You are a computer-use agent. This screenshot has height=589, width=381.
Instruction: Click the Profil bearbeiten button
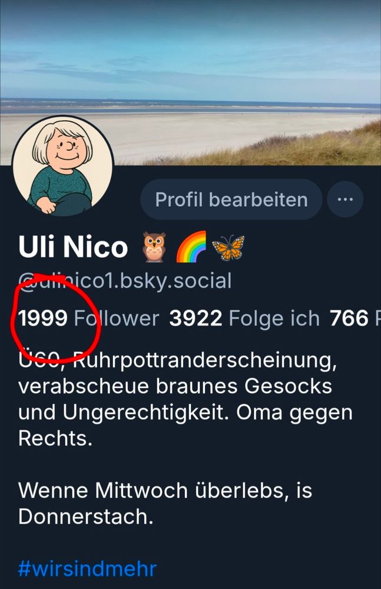tap(231, 199)
